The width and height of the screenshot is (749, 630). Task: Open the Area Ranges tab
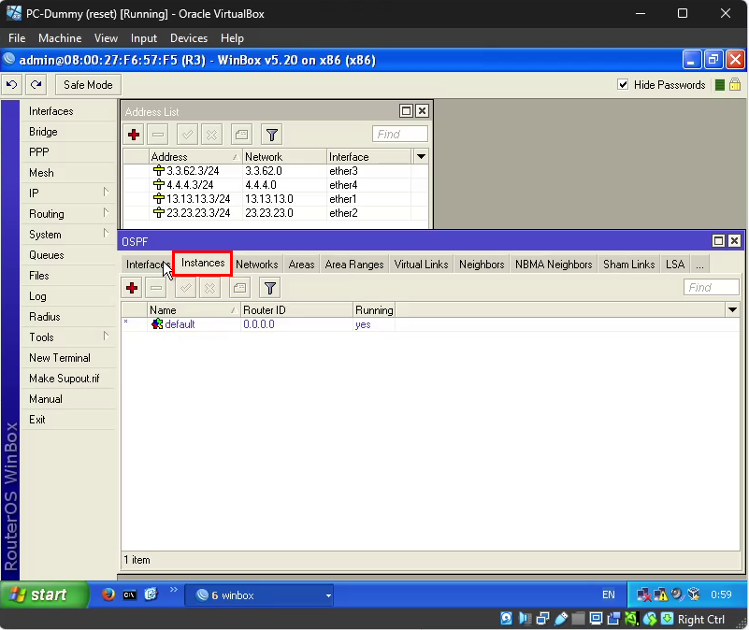[x=354, y=265]
